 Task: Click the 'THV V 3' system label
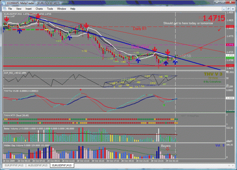pos(213,74)
